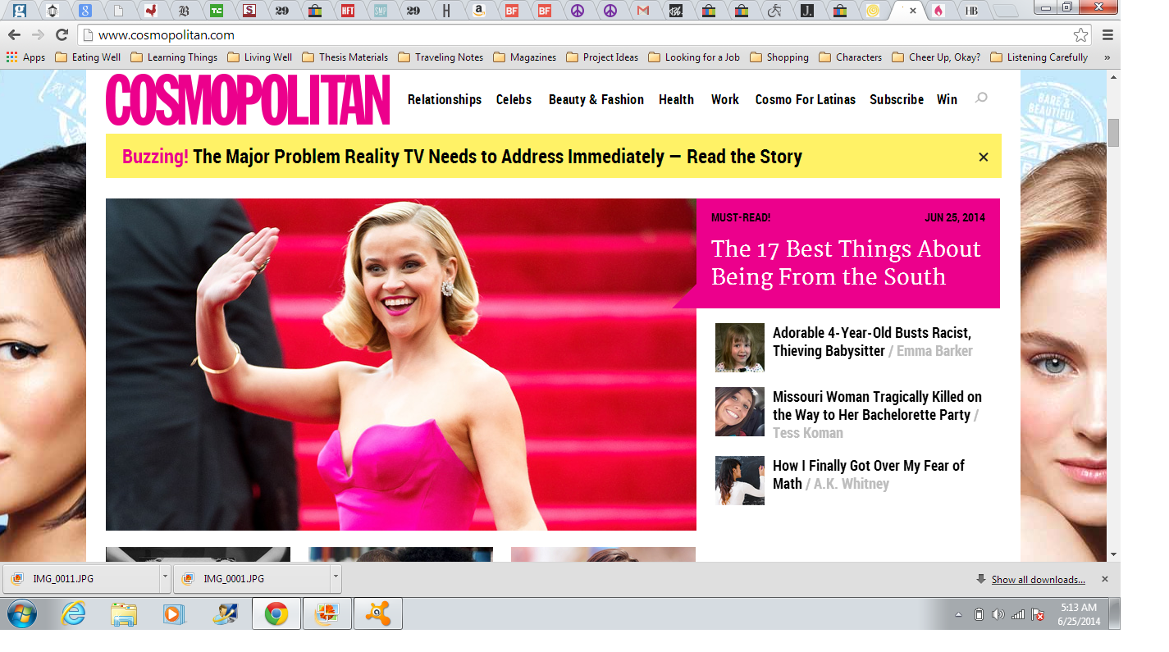Click the volume speaker tray icon

pyautogui.click(x=998, y=614)
